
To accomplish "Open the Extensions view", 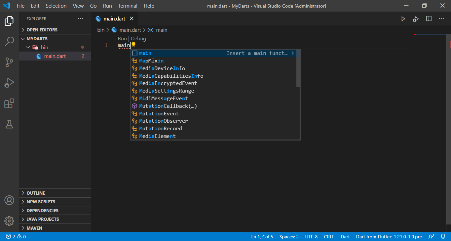I will (9, 103).
